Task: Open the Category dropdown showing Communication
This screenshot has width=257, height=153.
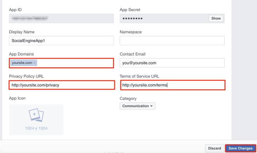Action: 137,106
